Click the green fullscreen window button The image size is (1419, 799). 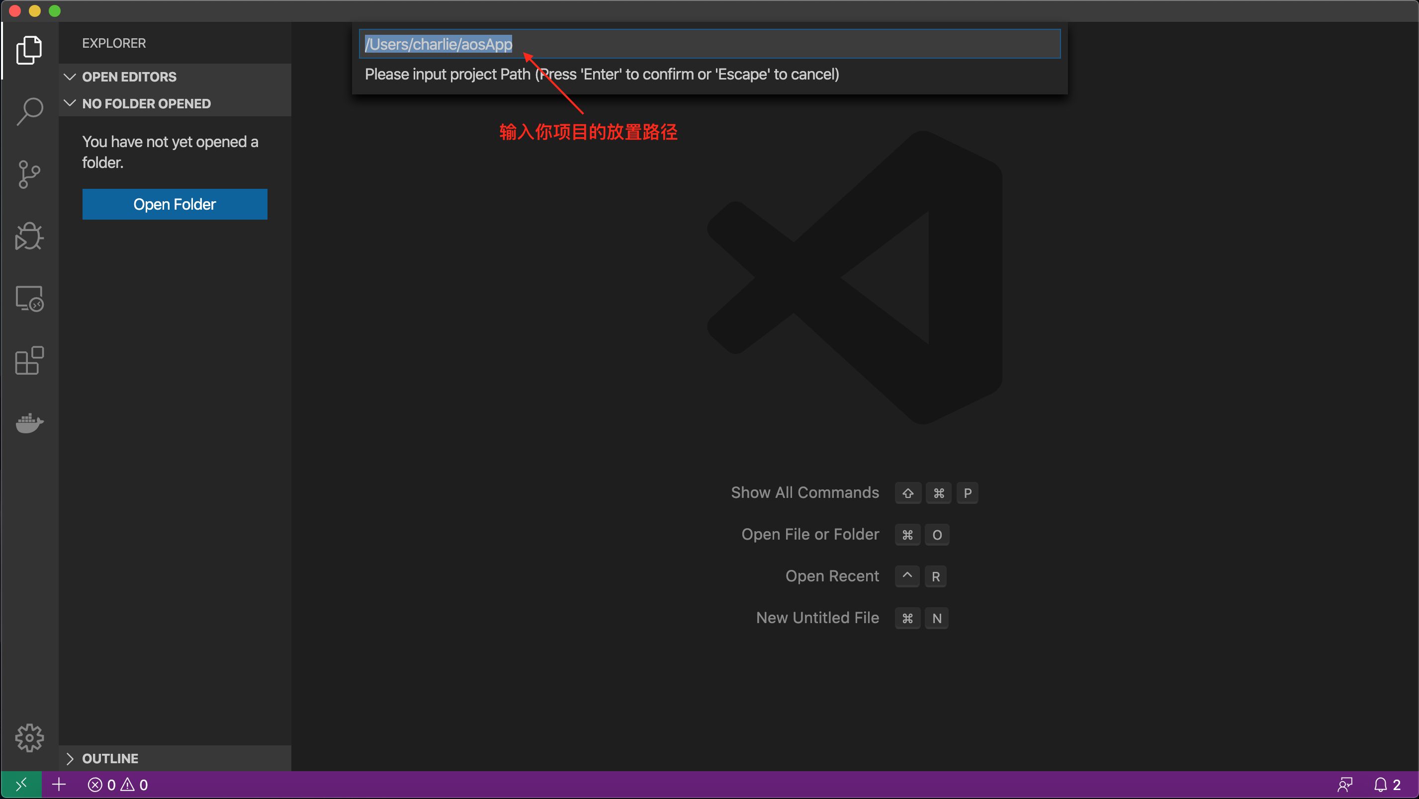tap(55, 11)
